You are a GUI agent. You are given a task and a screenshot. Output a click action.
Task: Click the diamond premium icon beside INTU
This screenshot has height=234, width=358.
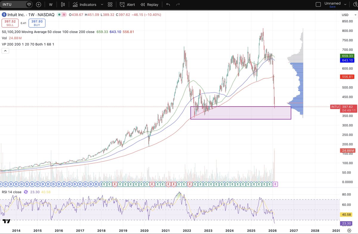click(29, 4)
